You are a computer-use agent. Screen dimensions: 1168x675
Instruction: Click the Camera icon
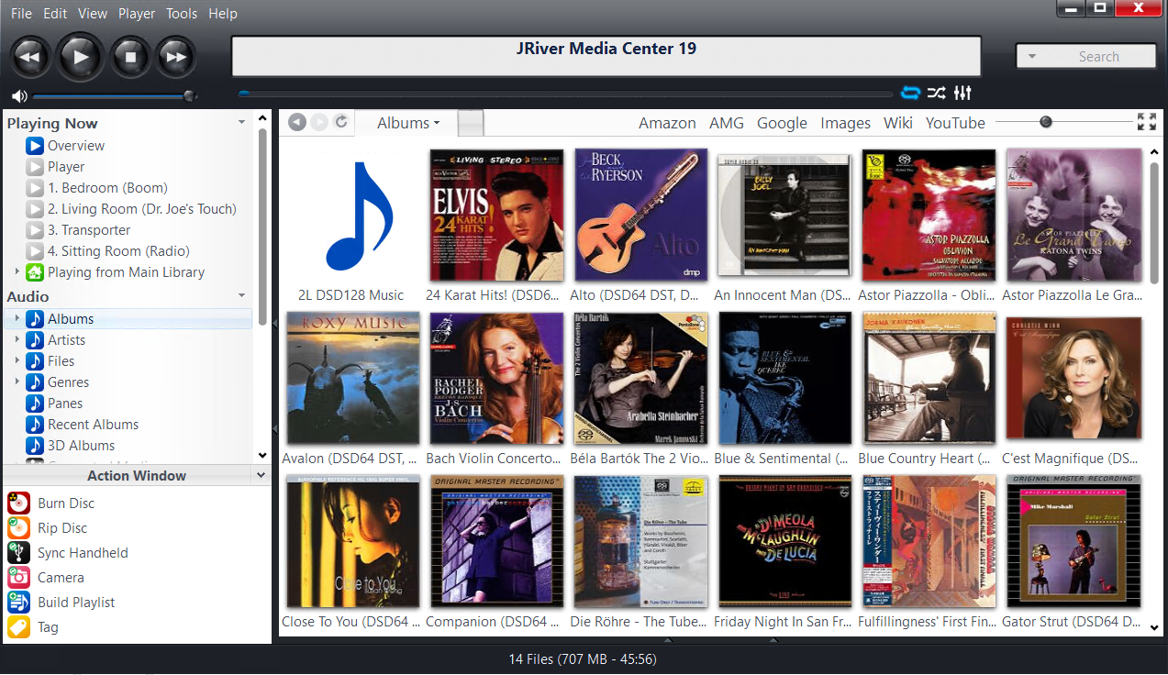19,577
